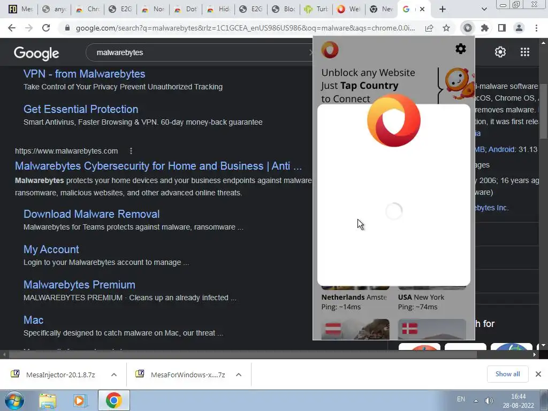Image resolution: width=548 pixels, height=411 pixels.
Task: Open MesaForWindows download options arrow
Action: pyautogui.click(x=239, y=375)
